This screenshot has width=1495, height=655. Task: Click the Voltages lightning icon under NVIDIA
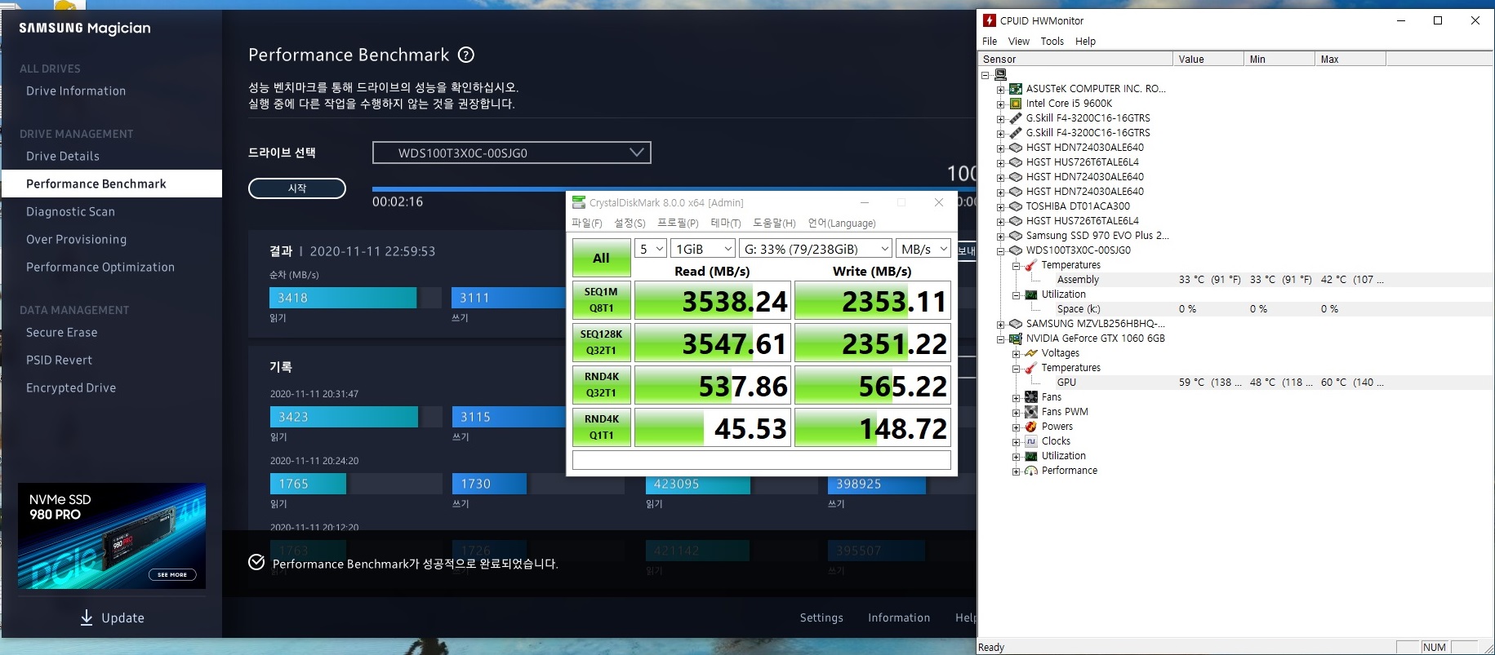[x=1031, y=353]
